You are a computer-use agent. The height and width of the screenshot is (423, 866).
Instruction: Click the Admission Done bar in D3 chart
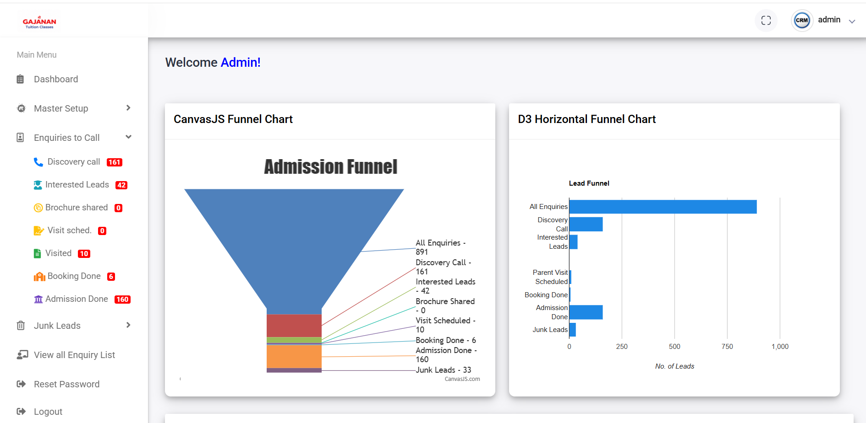tap(586, 312)
